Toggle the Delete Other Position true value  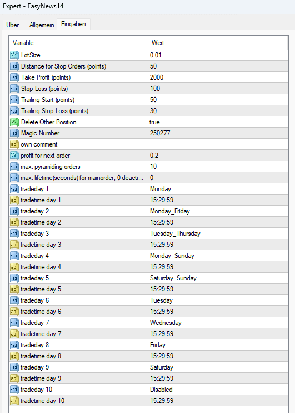point(218,122)
